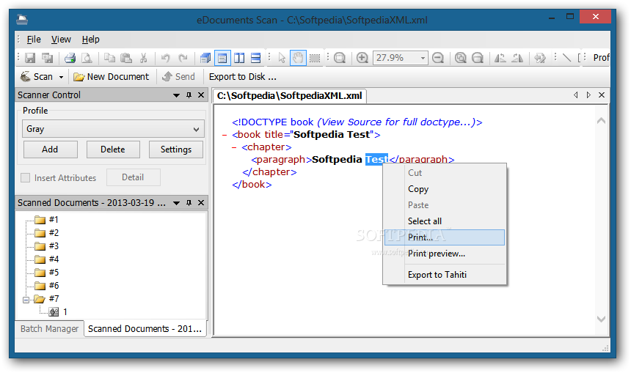The width and height of the screenshot is (631, 373).
Task: Click the zoom in plus magnifier
Action: tap(362, 58)
